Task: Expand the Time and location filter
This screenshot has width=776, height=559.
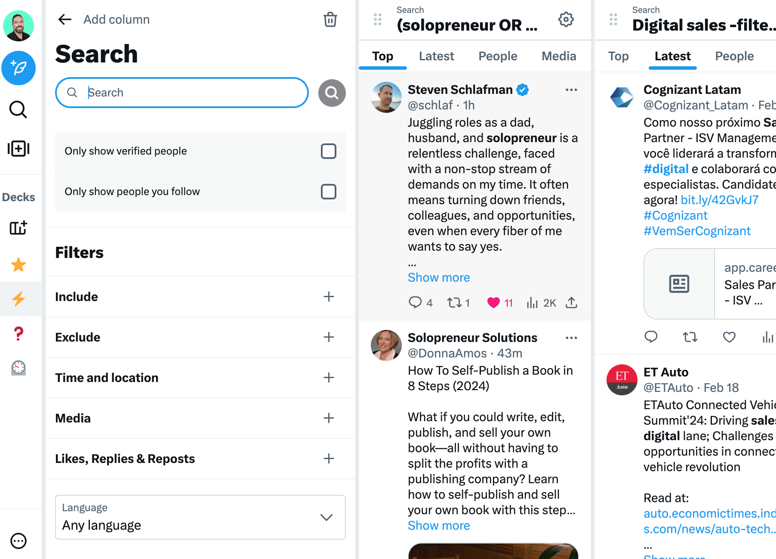Action: click(x=200, y=378)
